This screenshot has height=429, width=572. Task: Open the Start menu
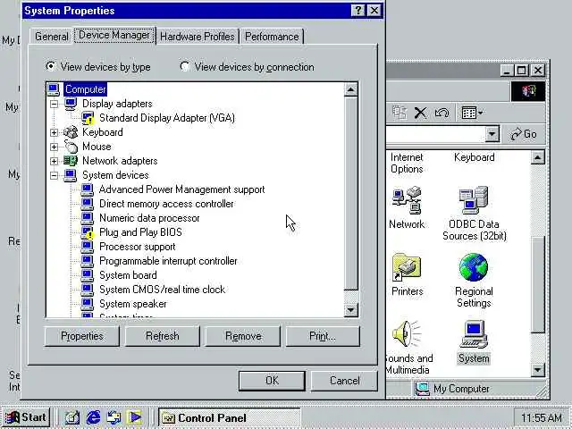26,417
